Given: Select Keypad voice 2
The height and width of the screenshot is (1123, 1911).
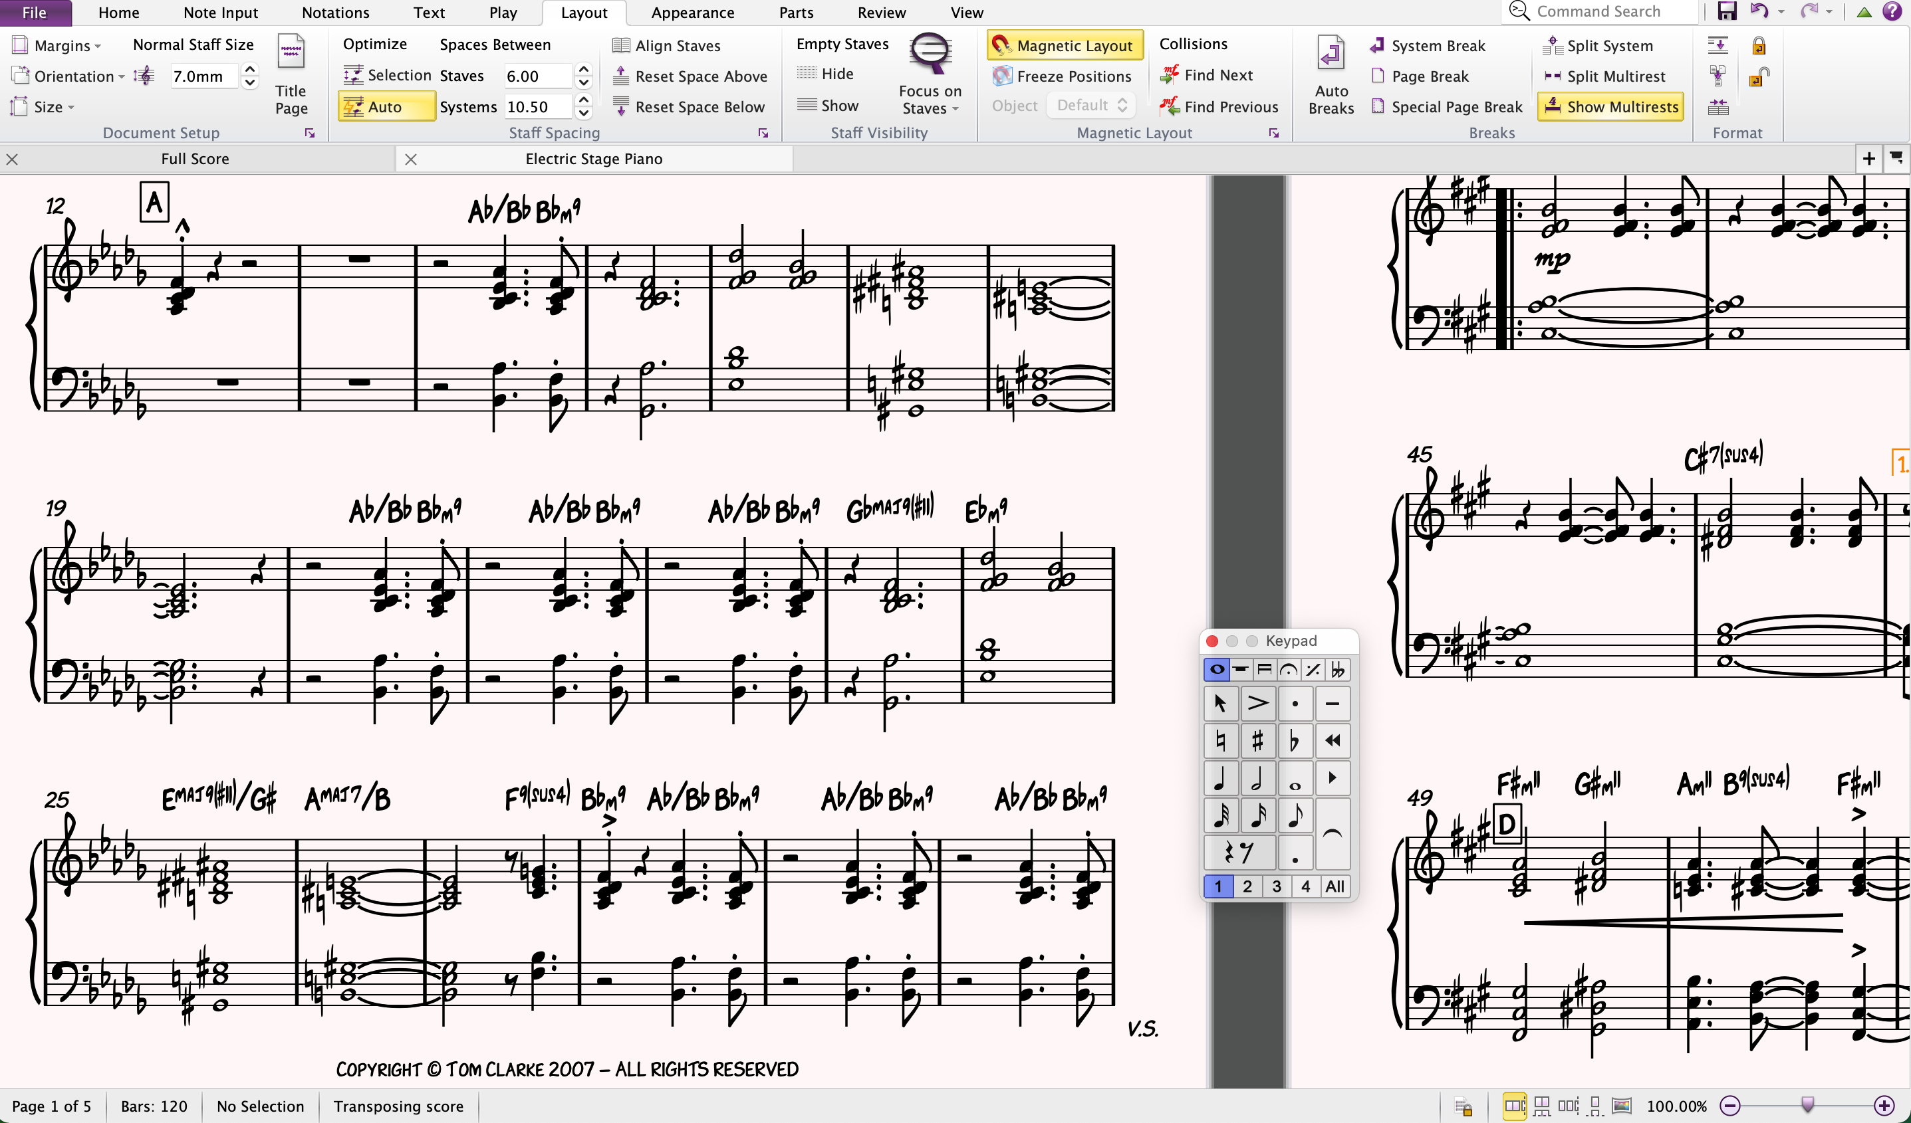Looking at the screenshot, I should (1247, 886).
